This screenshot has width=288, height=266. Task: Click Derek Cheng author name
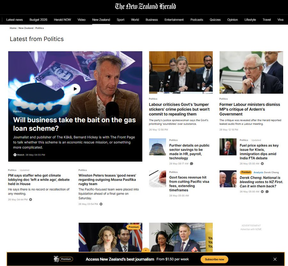[x=271, y=172]
